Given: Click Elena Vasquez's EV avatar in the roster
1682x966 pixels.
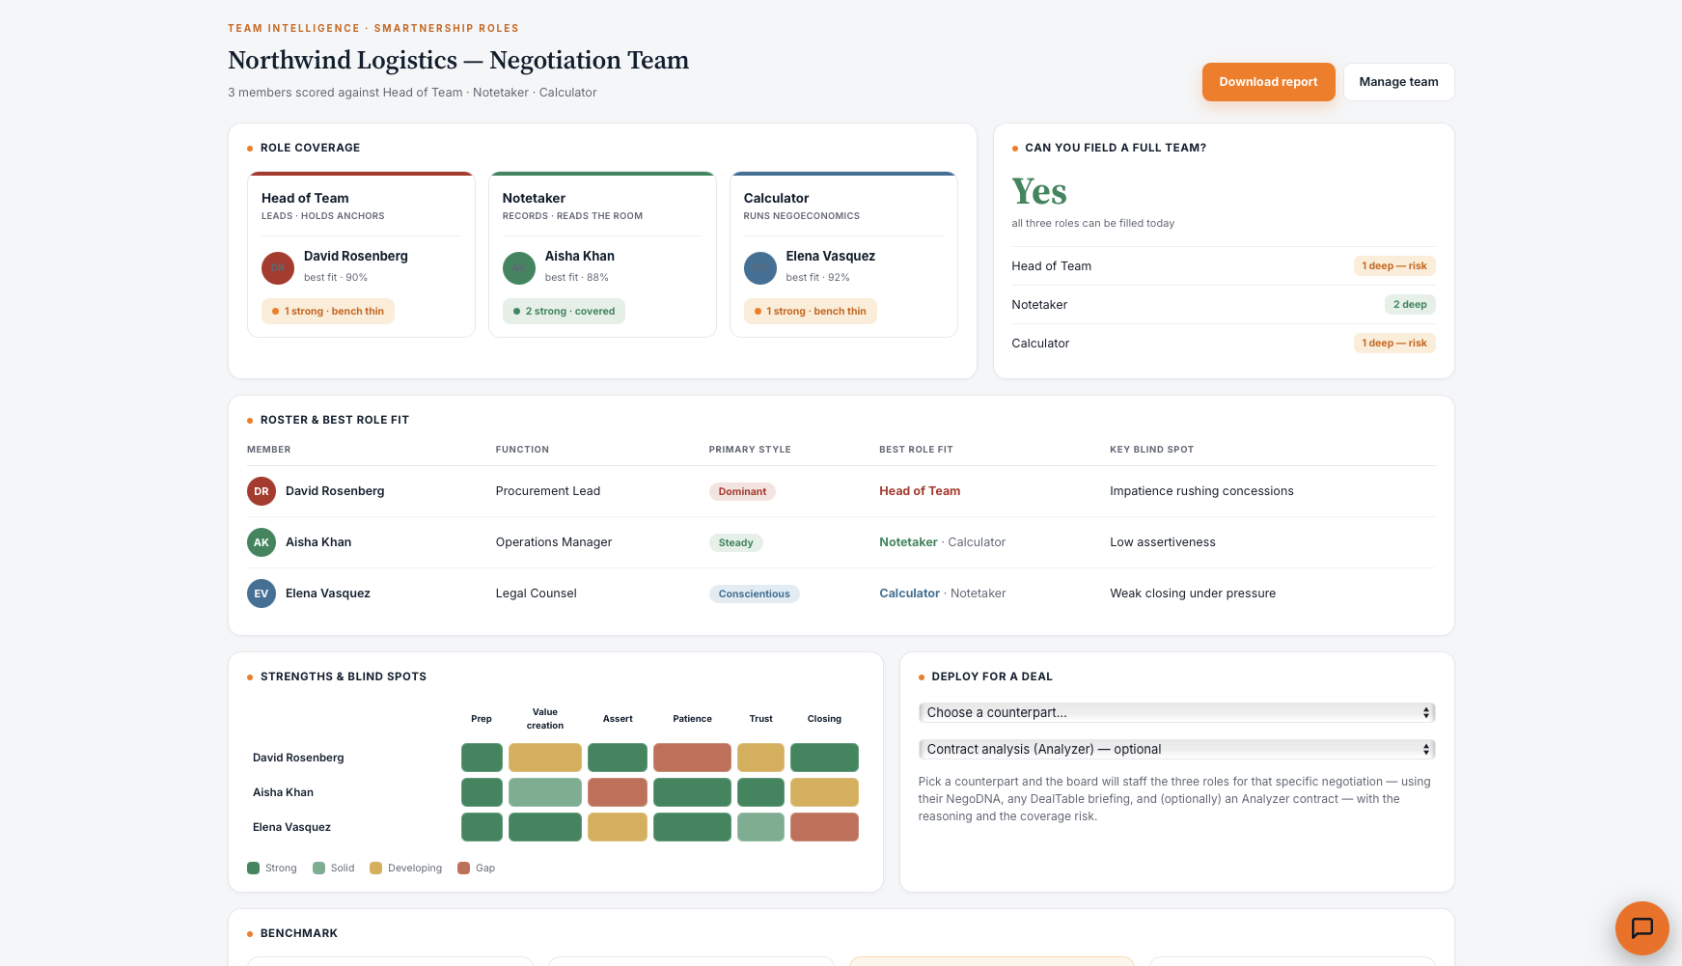Looking at the screenshot, I should (x=262, y=593).
